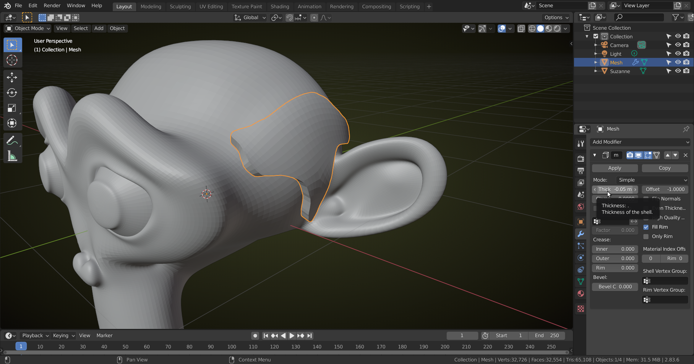Switch to wireframe viewport shading
The image size is (694, 364).
click(x=532, y=29)
